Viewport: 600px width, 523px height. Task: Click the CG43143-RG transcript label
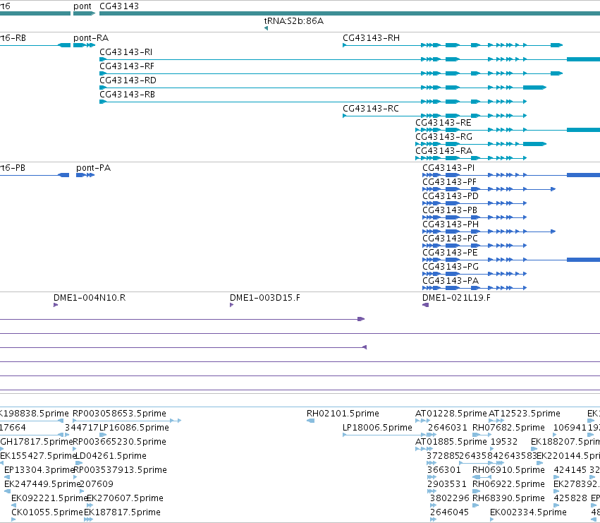[444, 137]
